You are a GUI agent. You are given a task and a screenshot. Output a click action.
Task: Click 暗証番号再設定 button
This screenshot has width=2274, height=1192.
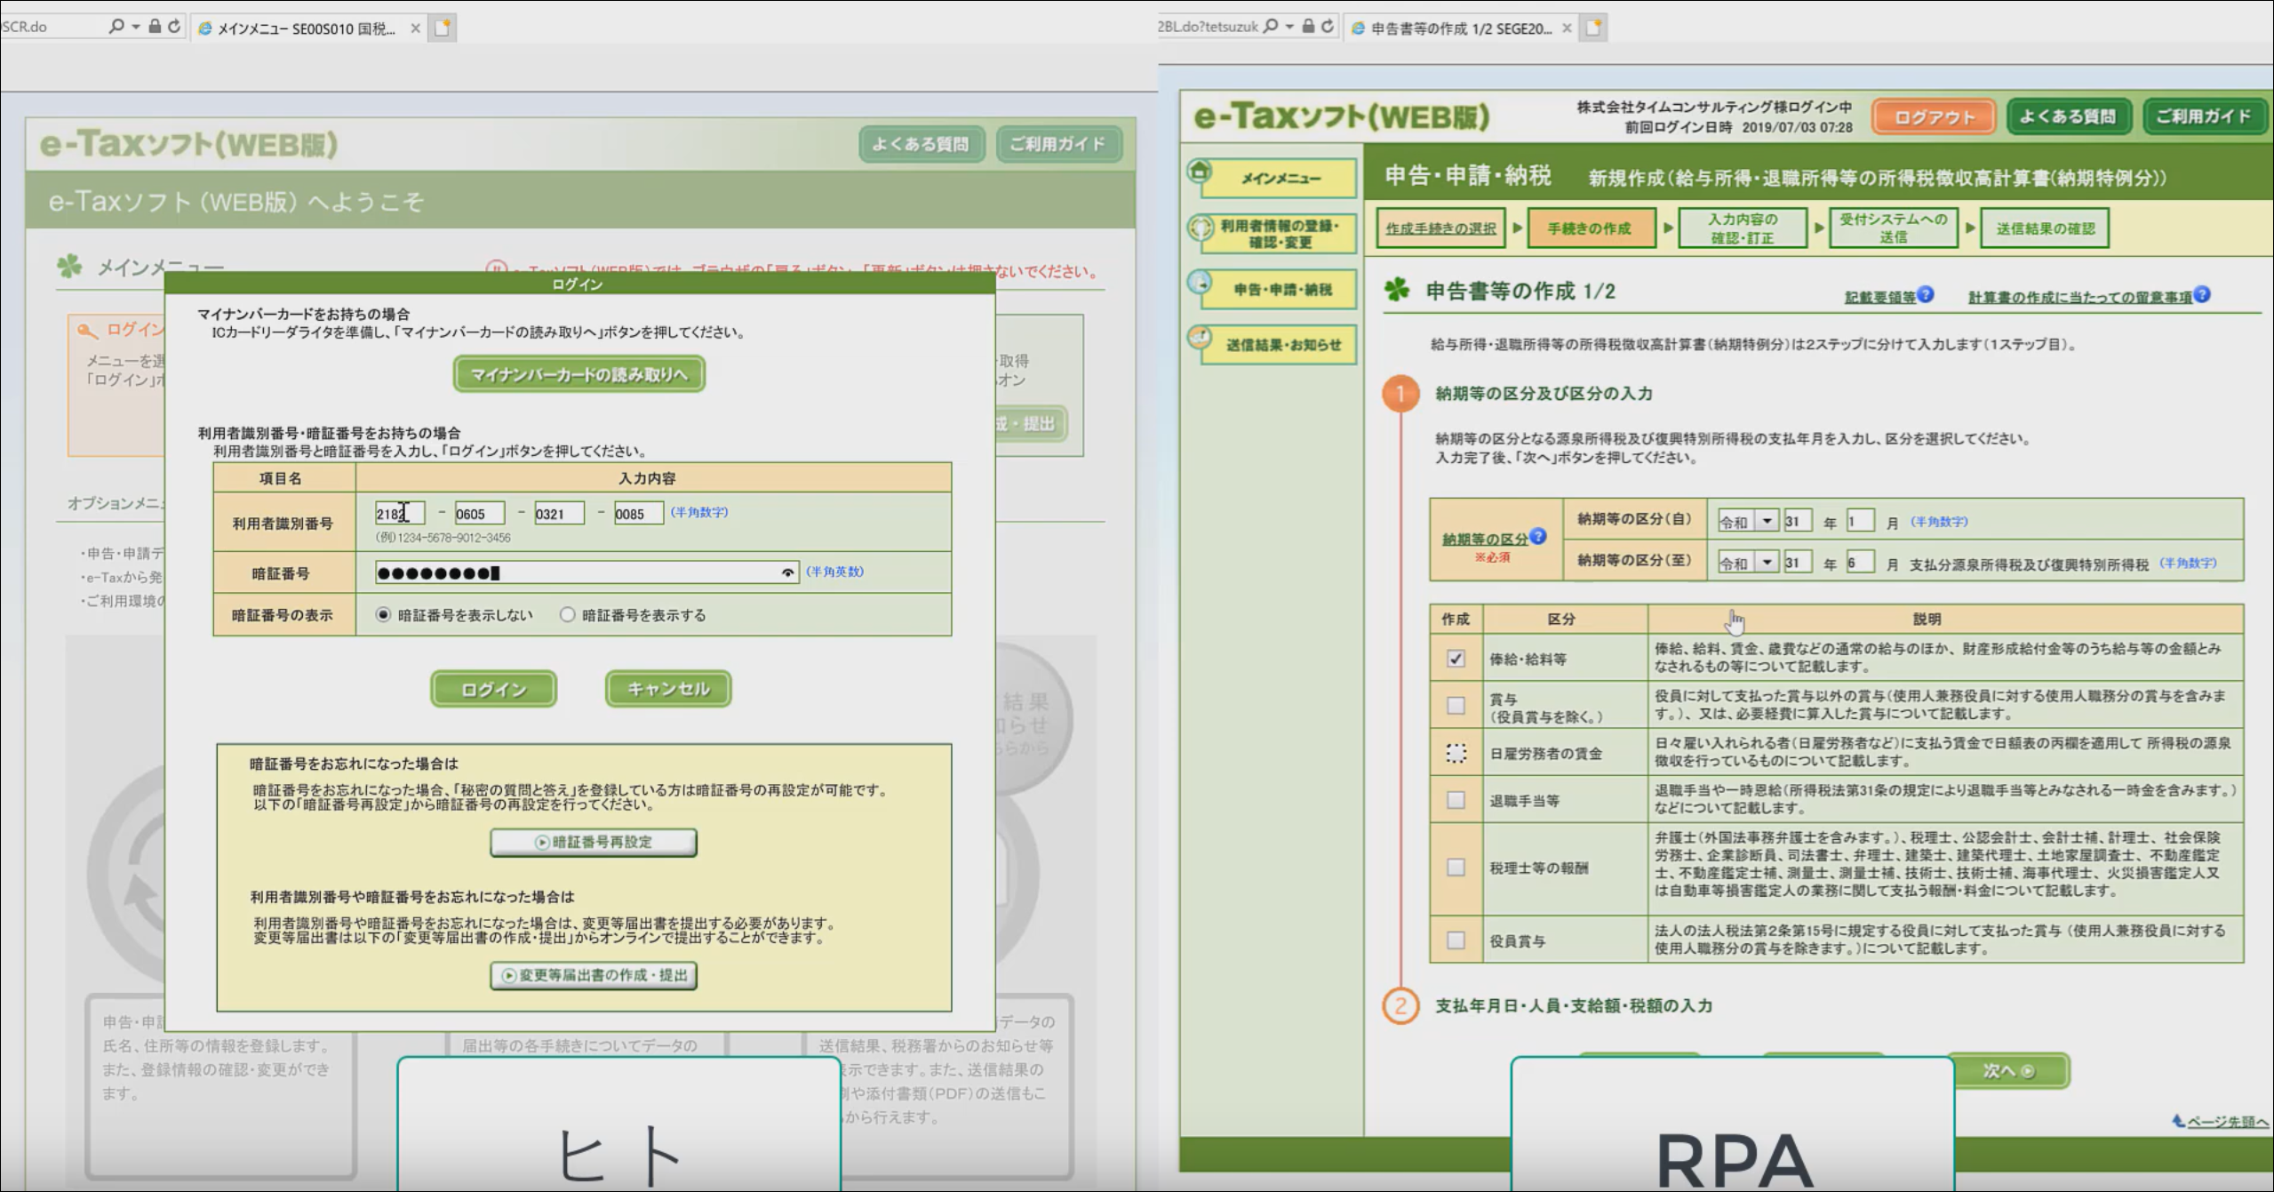click(x=594, y=842)
